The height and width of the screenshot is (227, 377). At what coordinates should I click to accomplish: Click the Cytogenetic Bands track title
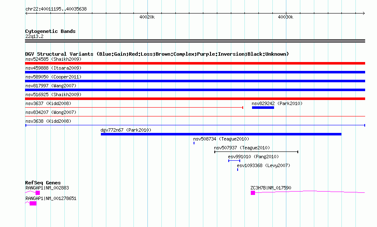point(50,31)
